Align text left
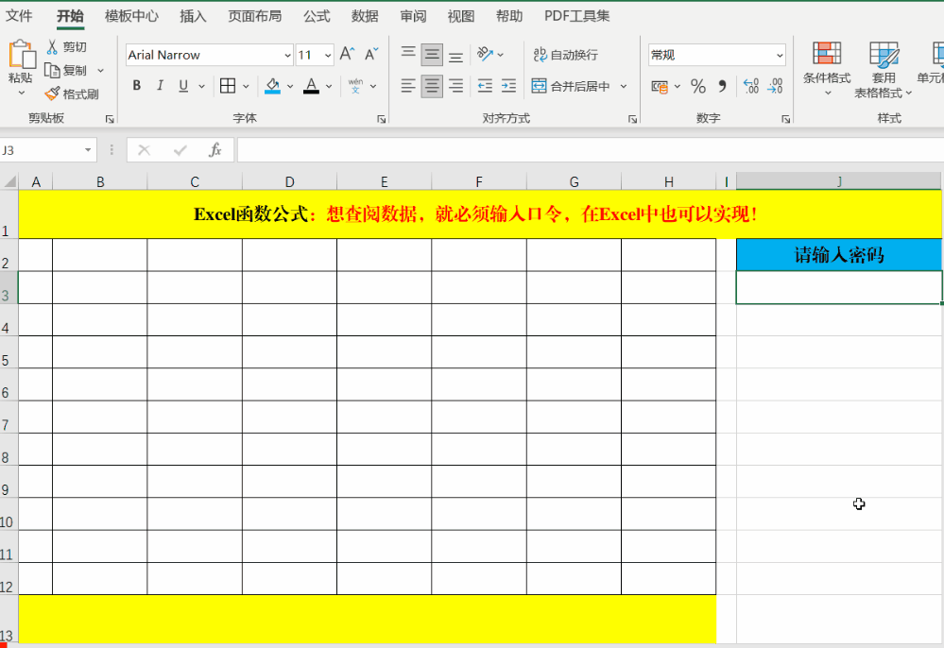Screen dimensions: 944x648 coord(408,86)
